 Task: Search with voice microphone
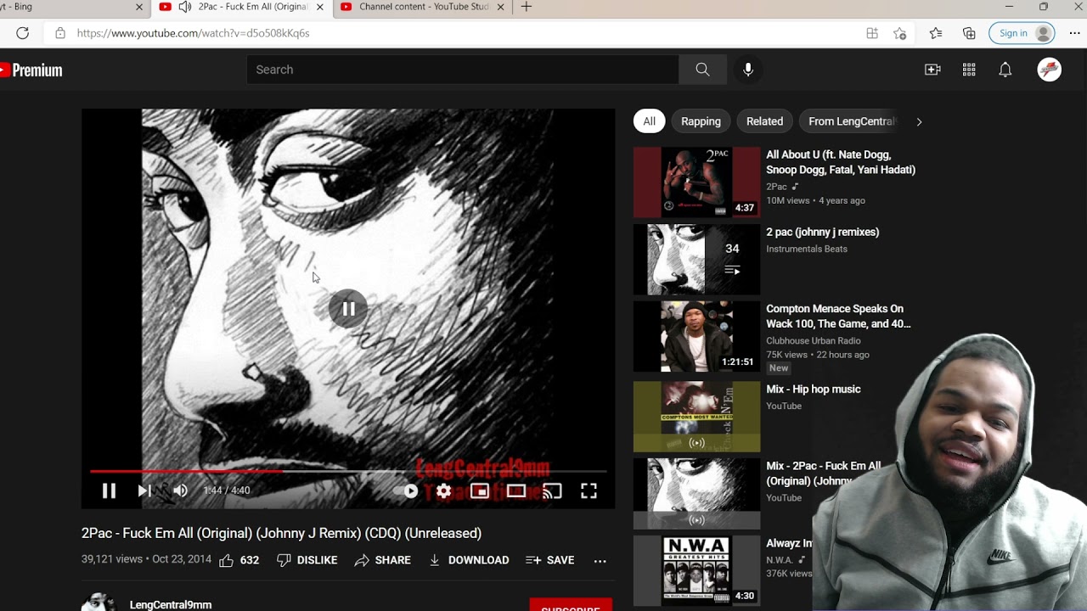click(x=748, y=70)
